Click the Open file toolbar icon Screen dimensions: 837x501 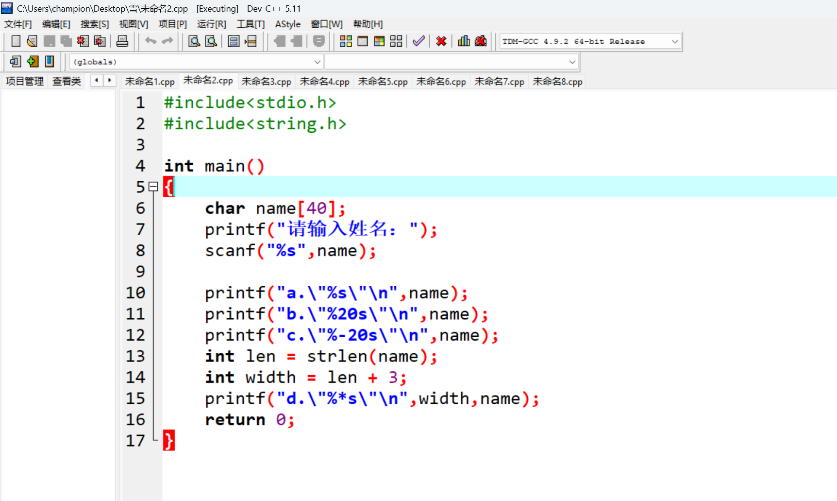[32, 41]
